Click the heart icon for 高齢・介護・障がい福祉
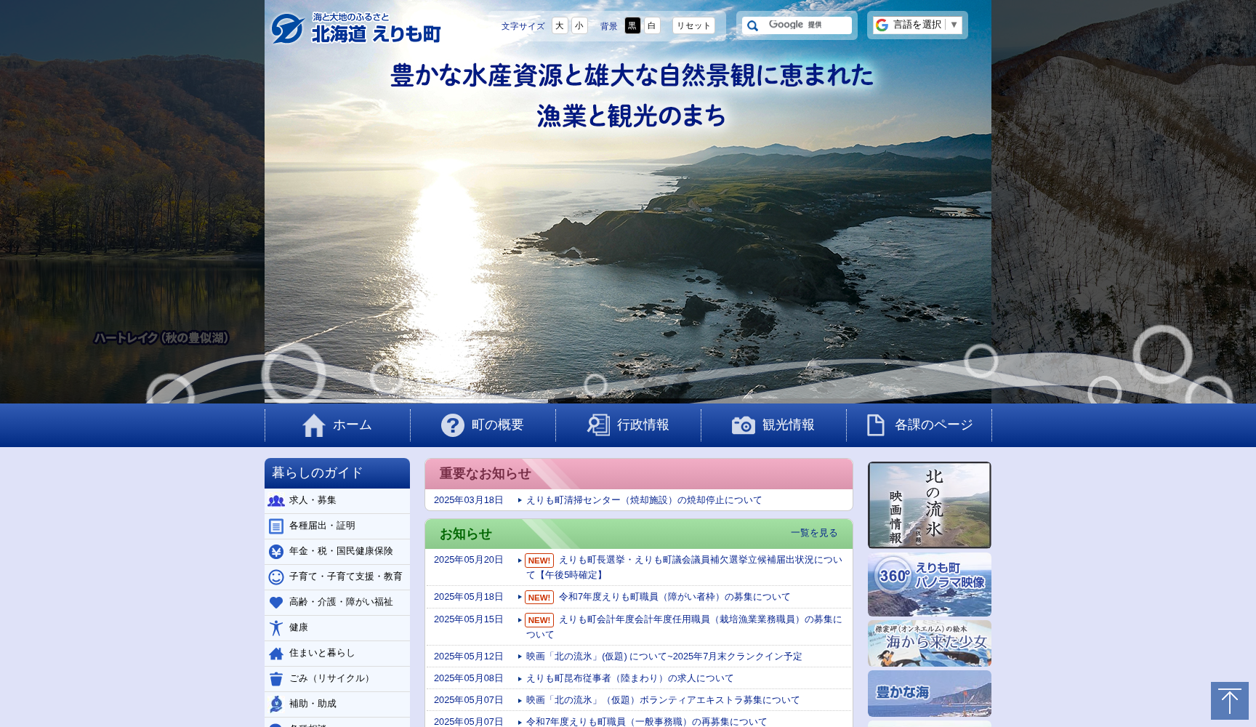This screenshot has width=1256, height=727. pyautogui.click(x=276, y=602)
